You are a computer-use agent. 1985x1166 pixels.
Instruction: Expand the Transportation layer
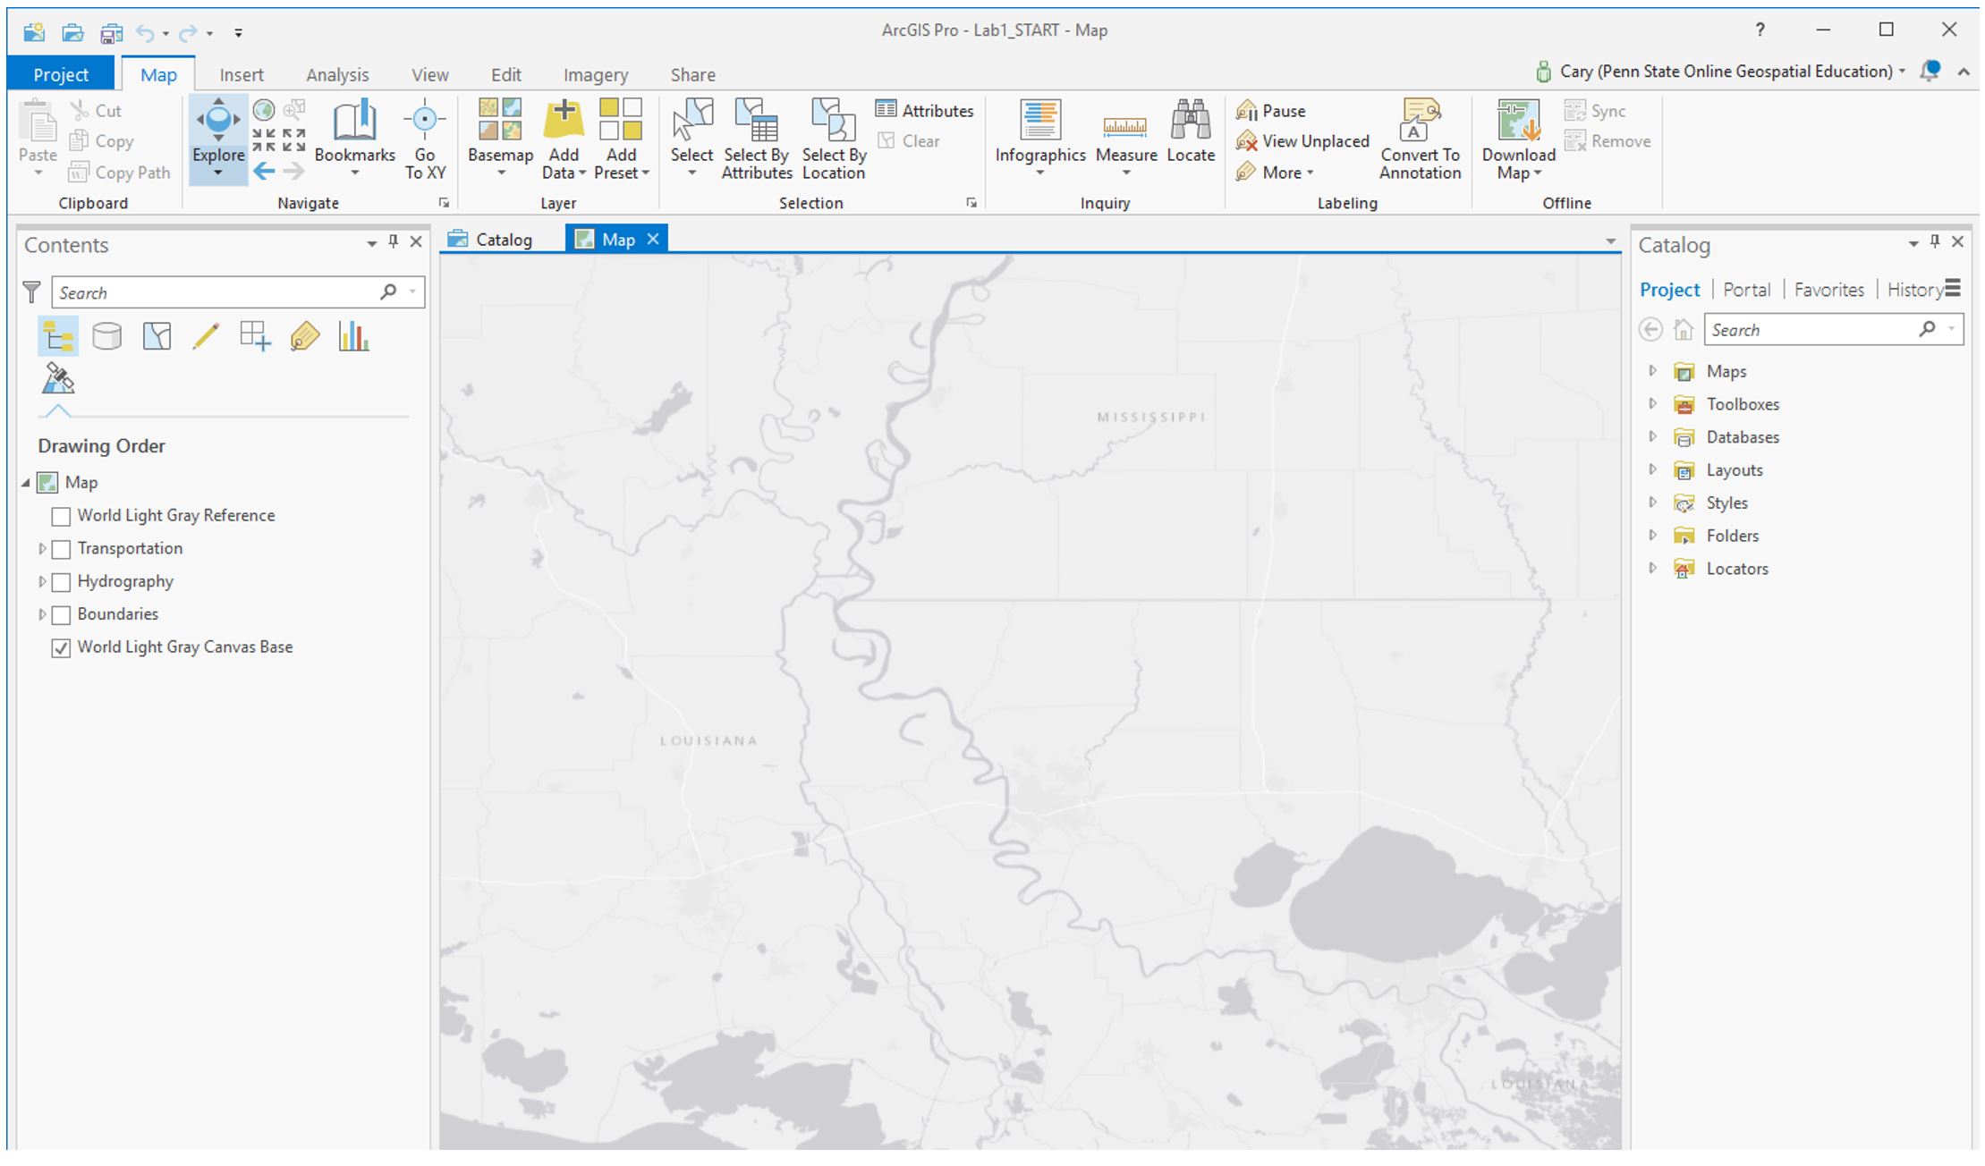tap(41, 549)
